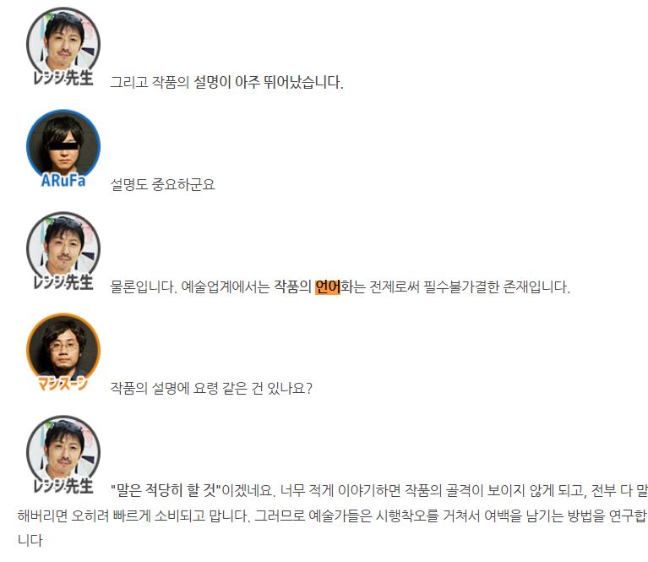Open the orange-ringed マンスーン avatar

click(x=63, y=350)
